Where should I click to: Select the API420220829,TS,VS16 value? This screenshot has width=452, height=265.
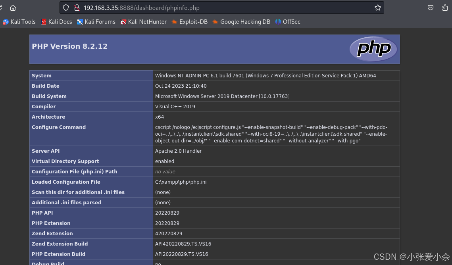(183, 244)
